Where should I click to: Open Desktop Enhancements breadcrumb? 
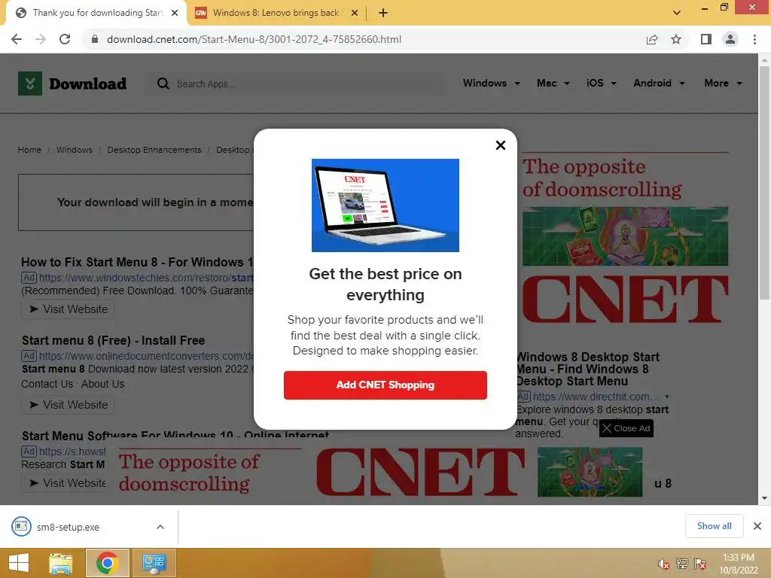(x=154, y=150)
